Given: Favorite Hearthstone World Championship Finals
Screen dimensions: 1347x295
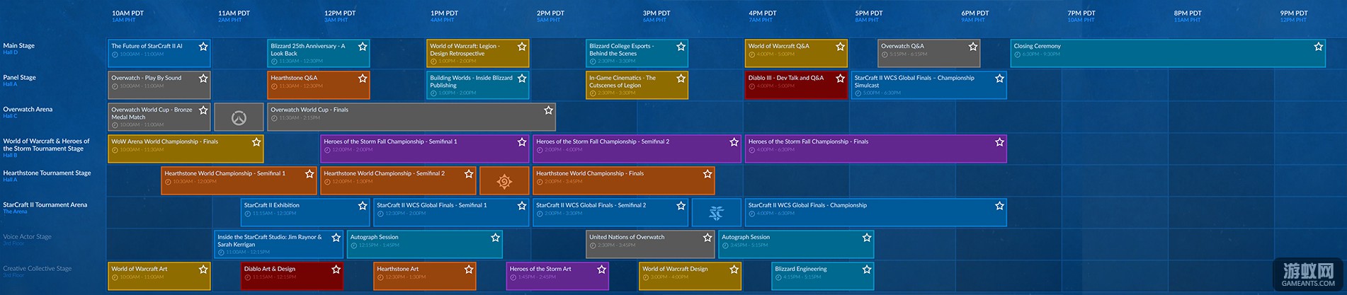Looking at the screenshot, I should 707,174.
